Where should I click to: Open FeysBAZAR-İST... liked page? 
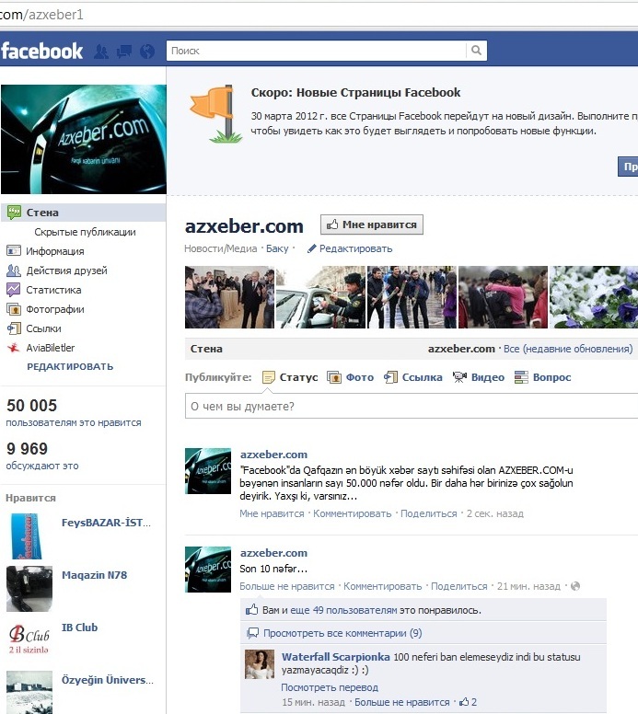tap(106, 523)
